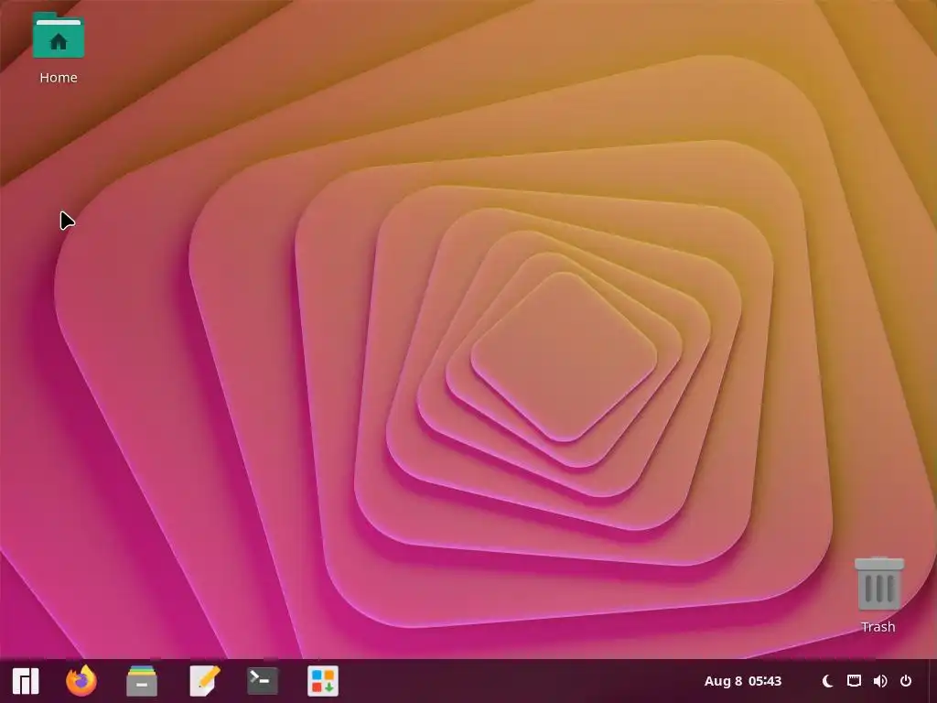Viewport: 937px width, 703px height.
Task: Toggle night light moon icon in tray
Action: [827, 681]
